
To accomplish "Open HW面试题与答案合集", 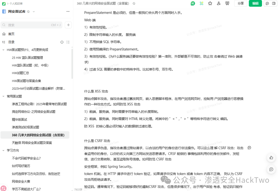I will [x=27, y=81].
